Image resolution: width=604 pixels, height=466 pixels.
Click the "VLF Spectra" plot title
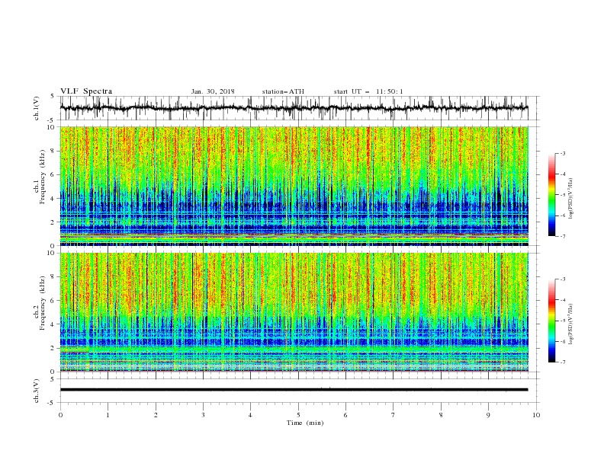pos(86,91)
